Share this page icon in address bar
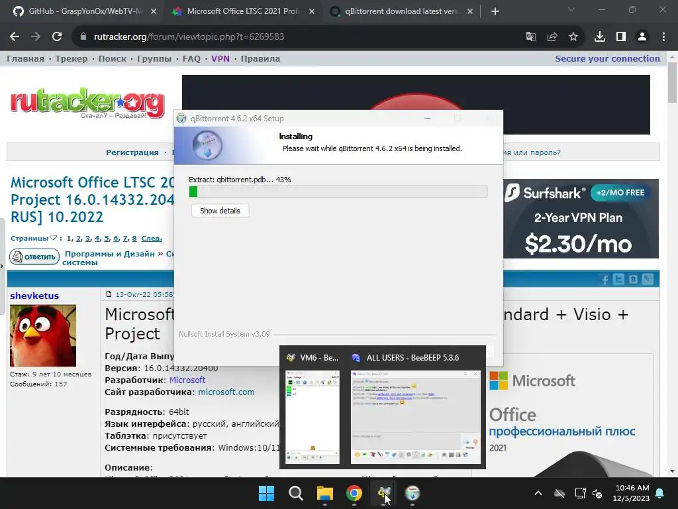Image resolution: width=678 pixels, height=509 pixels. click(x=552, y=37)
